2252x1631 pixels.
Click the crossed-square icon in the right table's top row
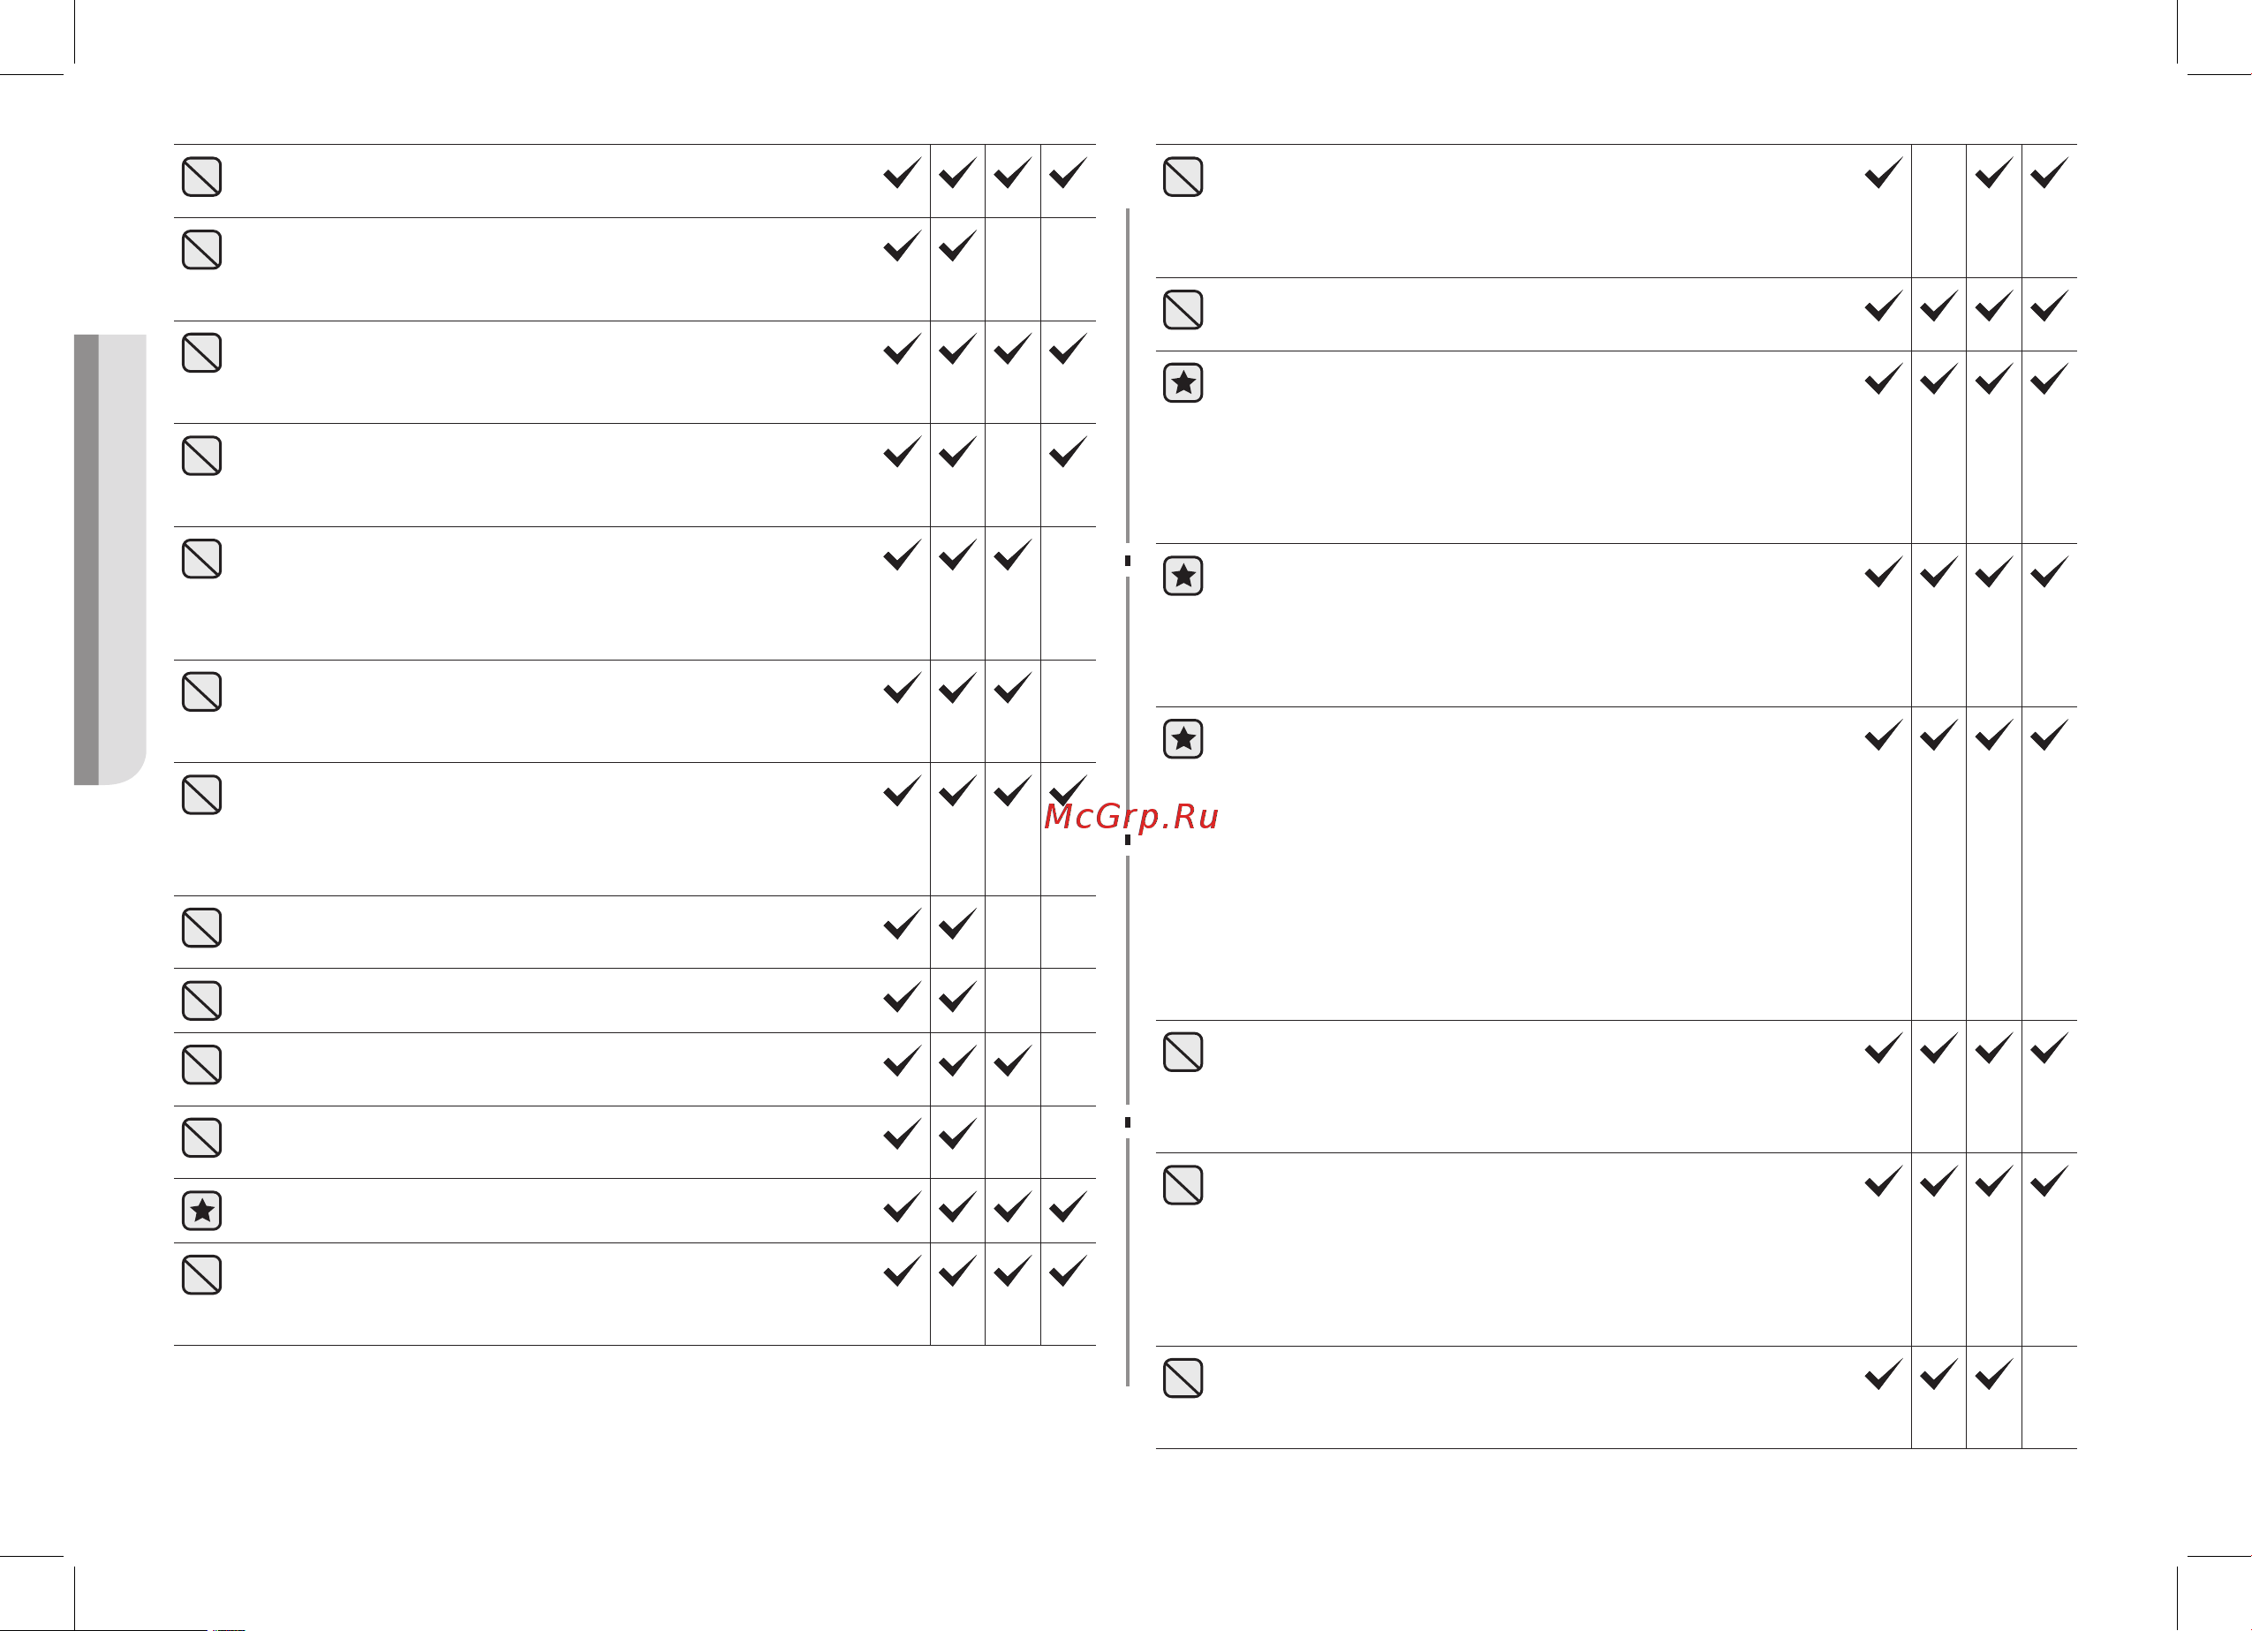point(1183,177)
